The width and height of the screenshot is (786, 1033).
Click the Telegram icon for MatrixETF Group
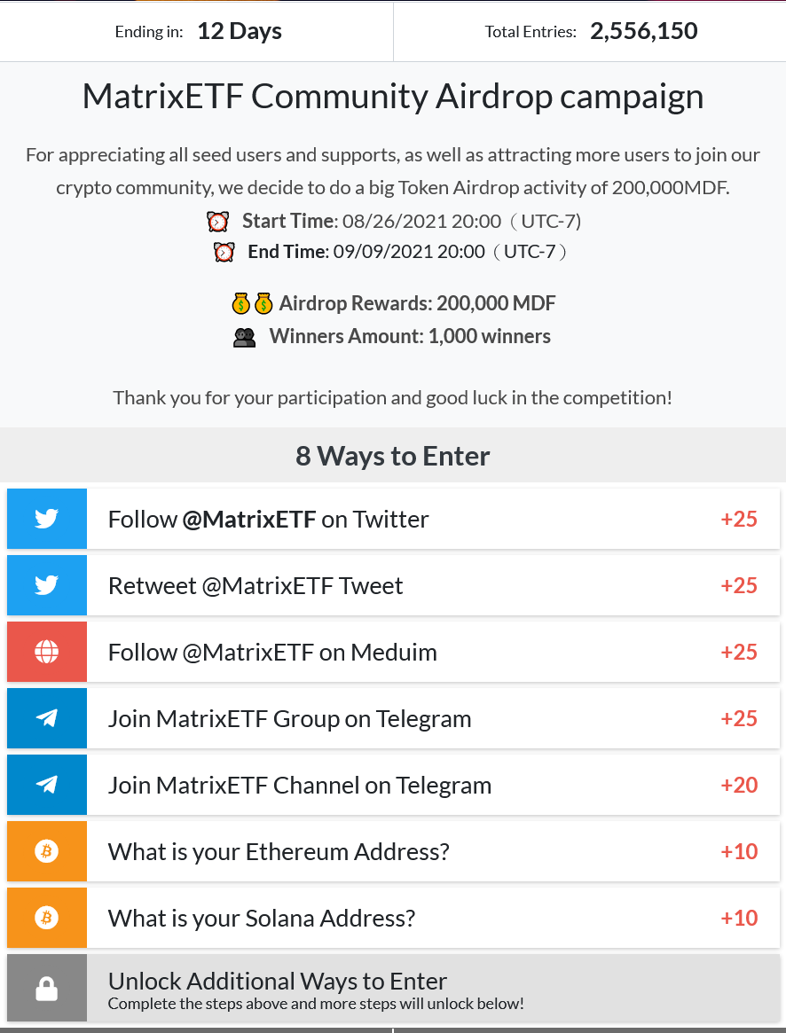(47, 718)
